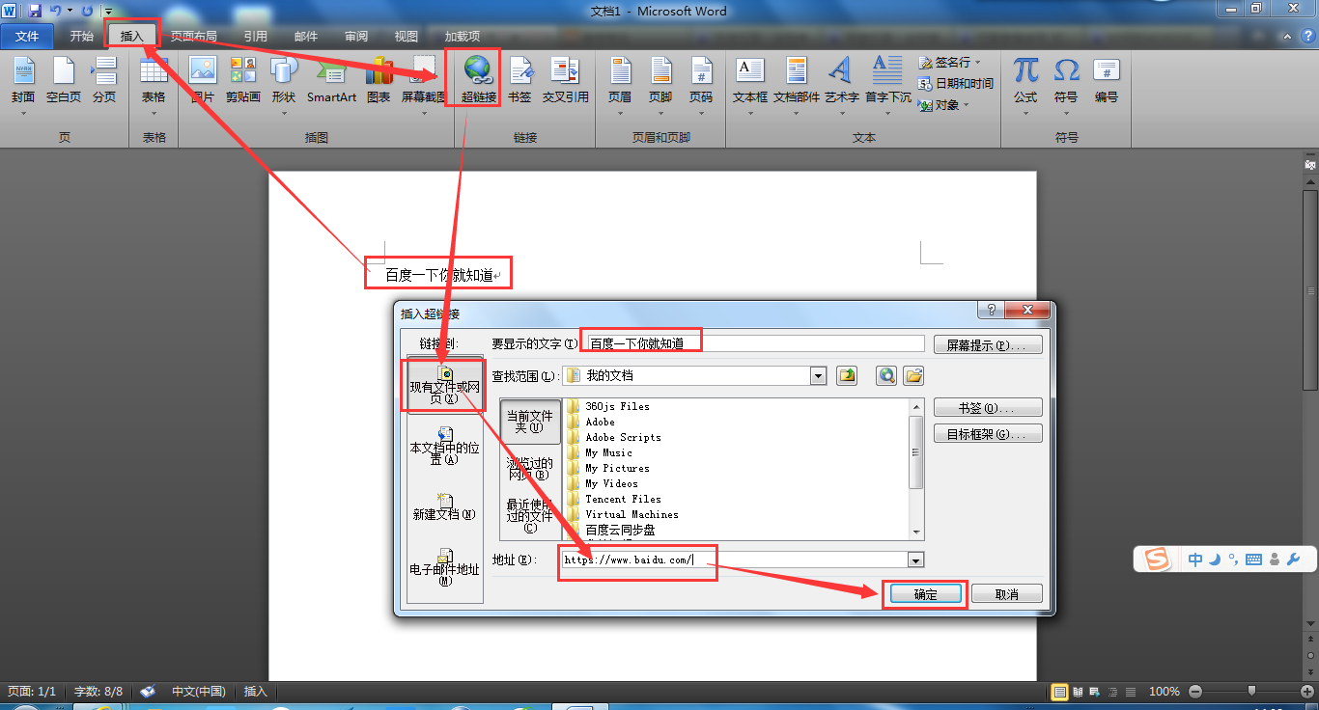The width and height of the screenshot is (1319, 710).
Task: Click the zoom out minus button
Action: coord(1195,692)
